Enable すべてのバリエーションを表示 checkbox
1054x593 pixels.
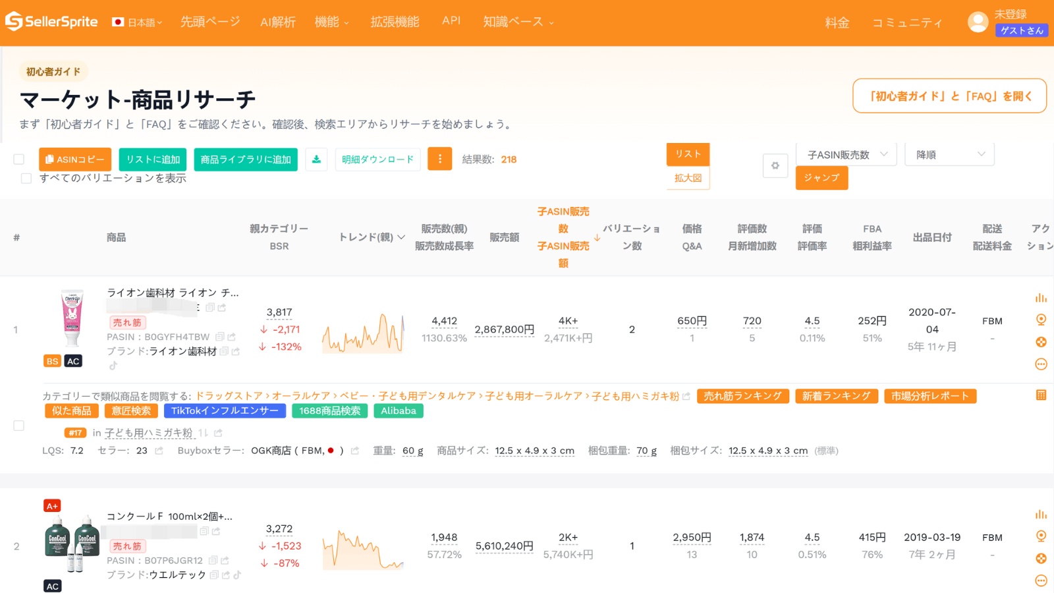[x=26, y=179]
